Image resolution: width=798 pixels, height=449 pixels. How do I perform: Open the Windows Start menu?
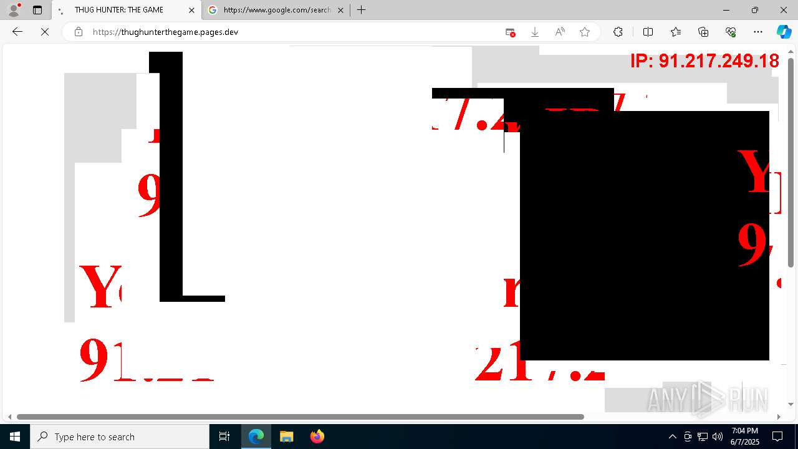(15, 437)
